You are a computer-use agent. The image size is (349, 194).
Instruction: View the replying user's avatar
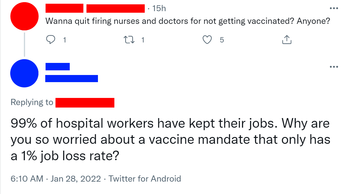(x=24, y=73)
